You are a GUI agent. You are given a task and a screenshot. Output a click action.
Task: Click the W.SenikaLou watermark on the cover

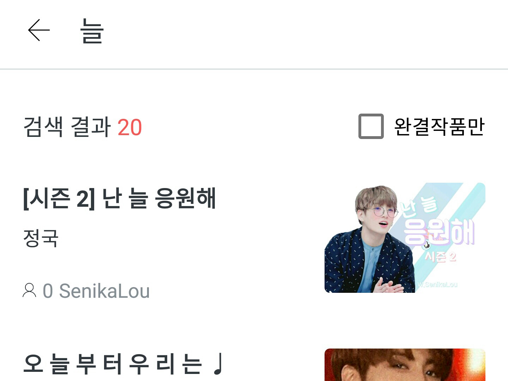[437, 284]
